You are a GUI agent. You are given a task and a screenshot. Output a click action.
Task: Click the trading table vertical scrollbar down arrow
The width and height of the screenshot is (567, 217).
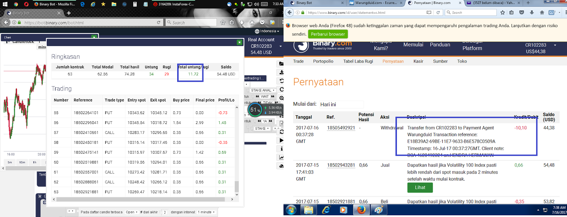tap(237, 194)
